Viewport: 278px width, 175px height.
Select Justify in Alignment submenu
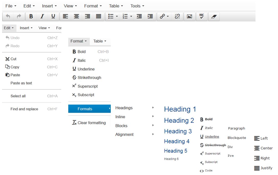pyautogui.click(x=263, y=168)
